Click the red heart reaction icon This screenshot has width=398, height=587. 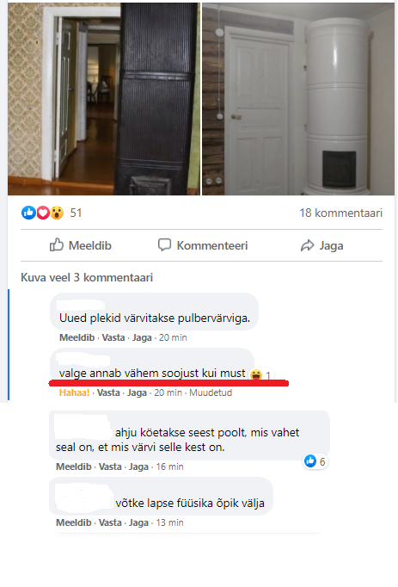click(x=43, y=213)
